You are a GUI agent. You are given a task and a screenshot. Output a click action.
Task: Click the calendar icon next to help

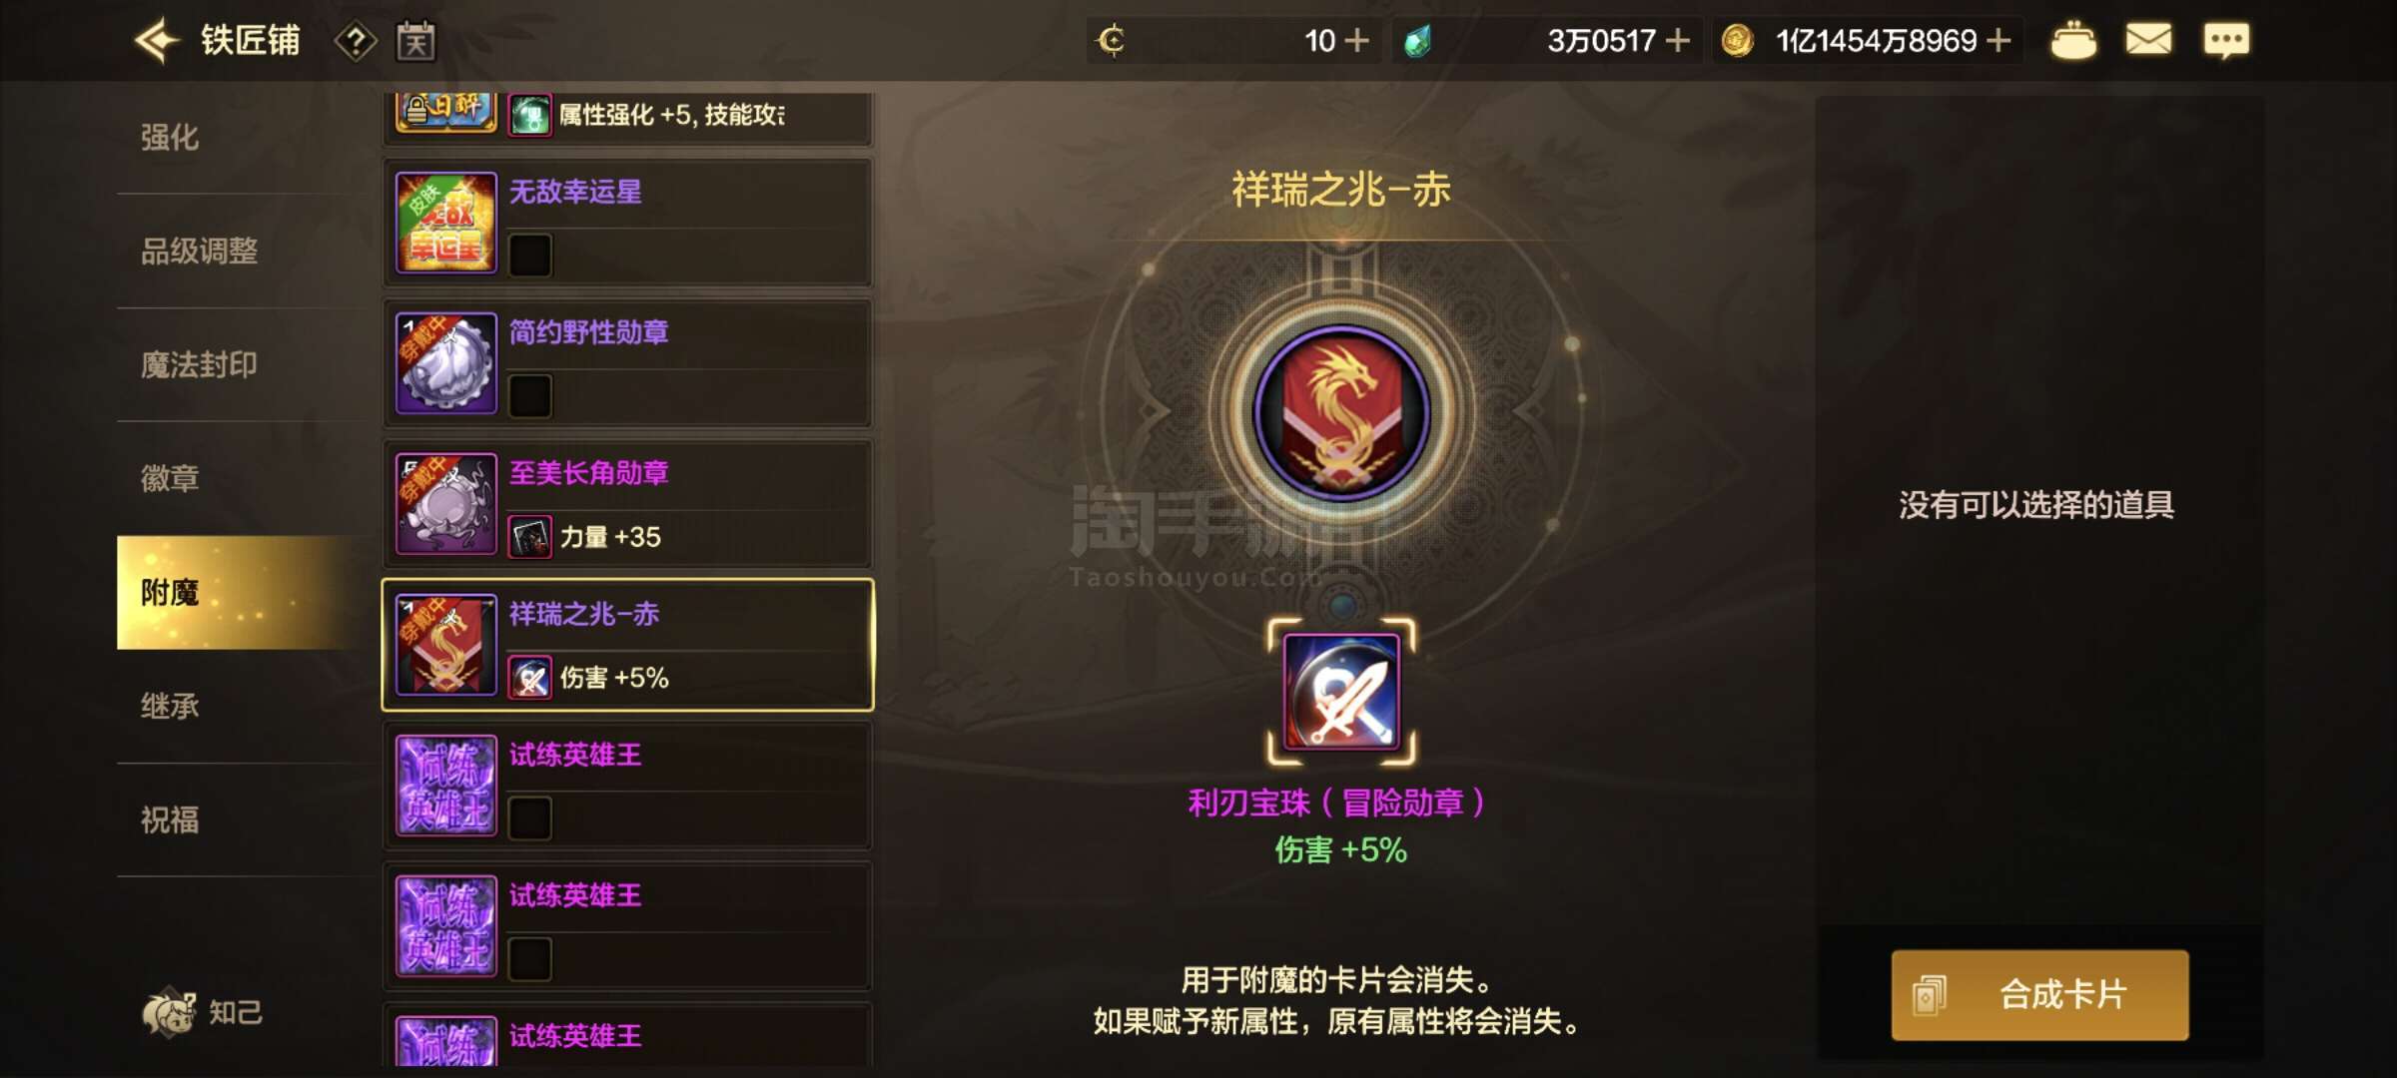coord(415,41)
